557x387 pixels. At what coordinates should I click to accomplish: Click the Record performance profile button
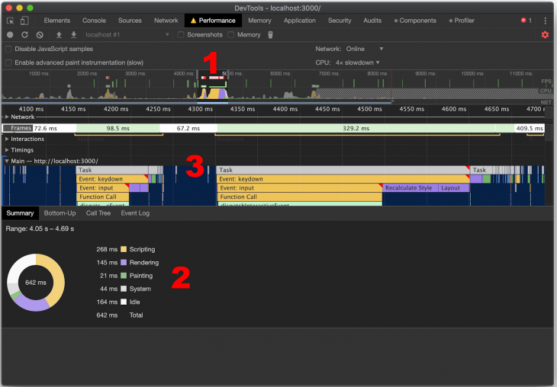(10, 35)
